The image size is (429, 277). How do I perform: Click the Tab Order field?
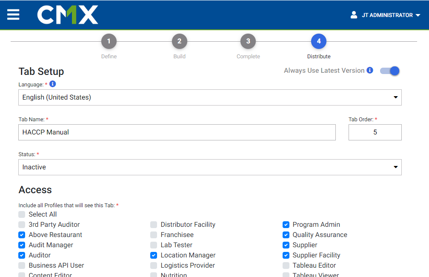click(375, 132)
